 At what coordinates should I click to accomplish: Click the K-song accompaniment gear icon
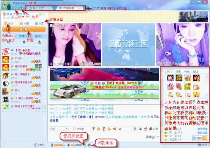[89, 145]
